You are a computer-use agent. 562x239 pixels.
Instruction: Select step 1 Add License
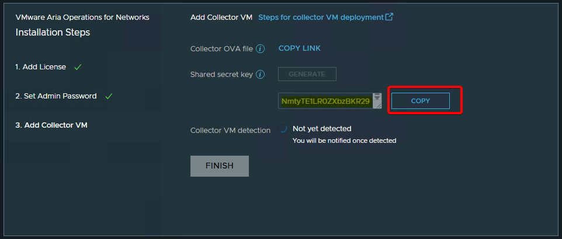41,67
